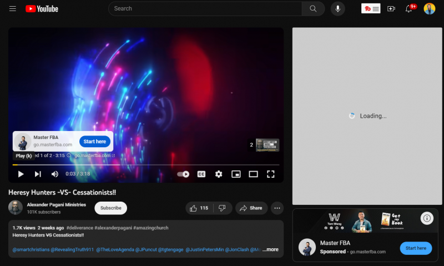Screen dimensions: 444x266
Task: Like the video with 115 likes
Action: pyautogui.click(x=199, y=208)
